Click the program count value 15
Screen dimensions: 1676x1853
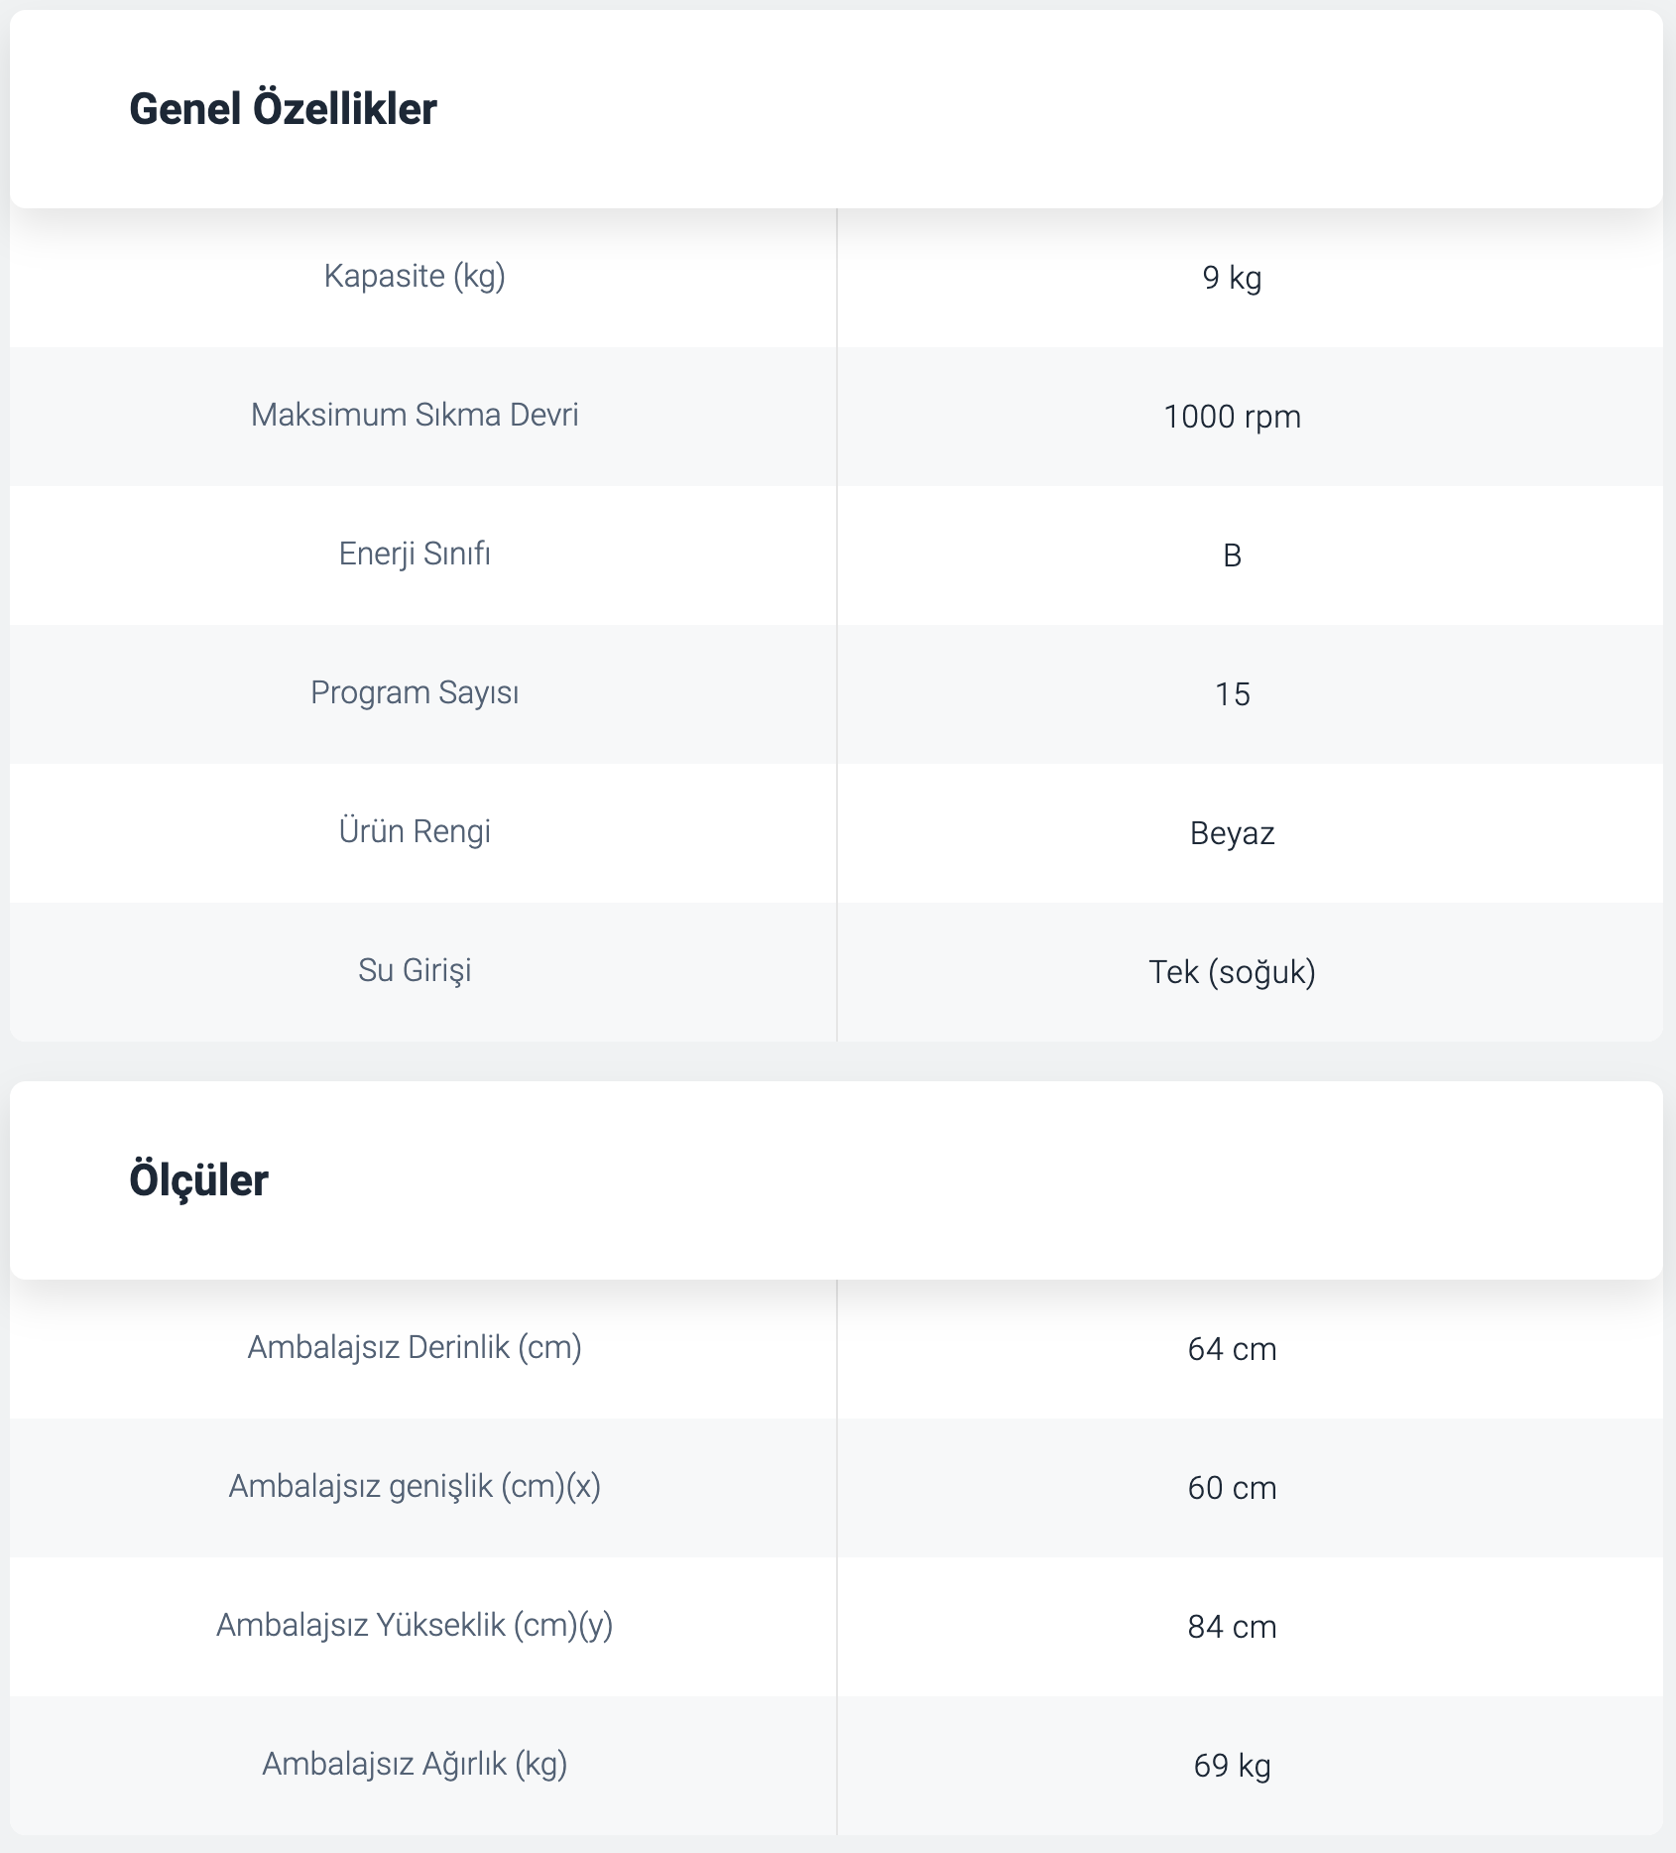pos(1232,694)
